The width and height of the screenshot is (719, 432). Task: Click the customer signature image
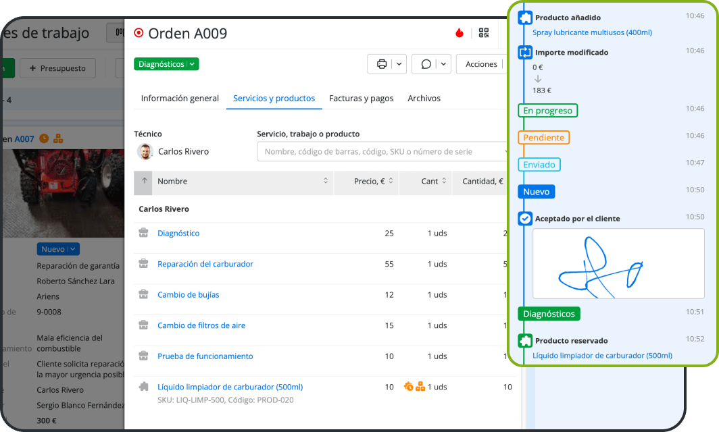[618, 263]
